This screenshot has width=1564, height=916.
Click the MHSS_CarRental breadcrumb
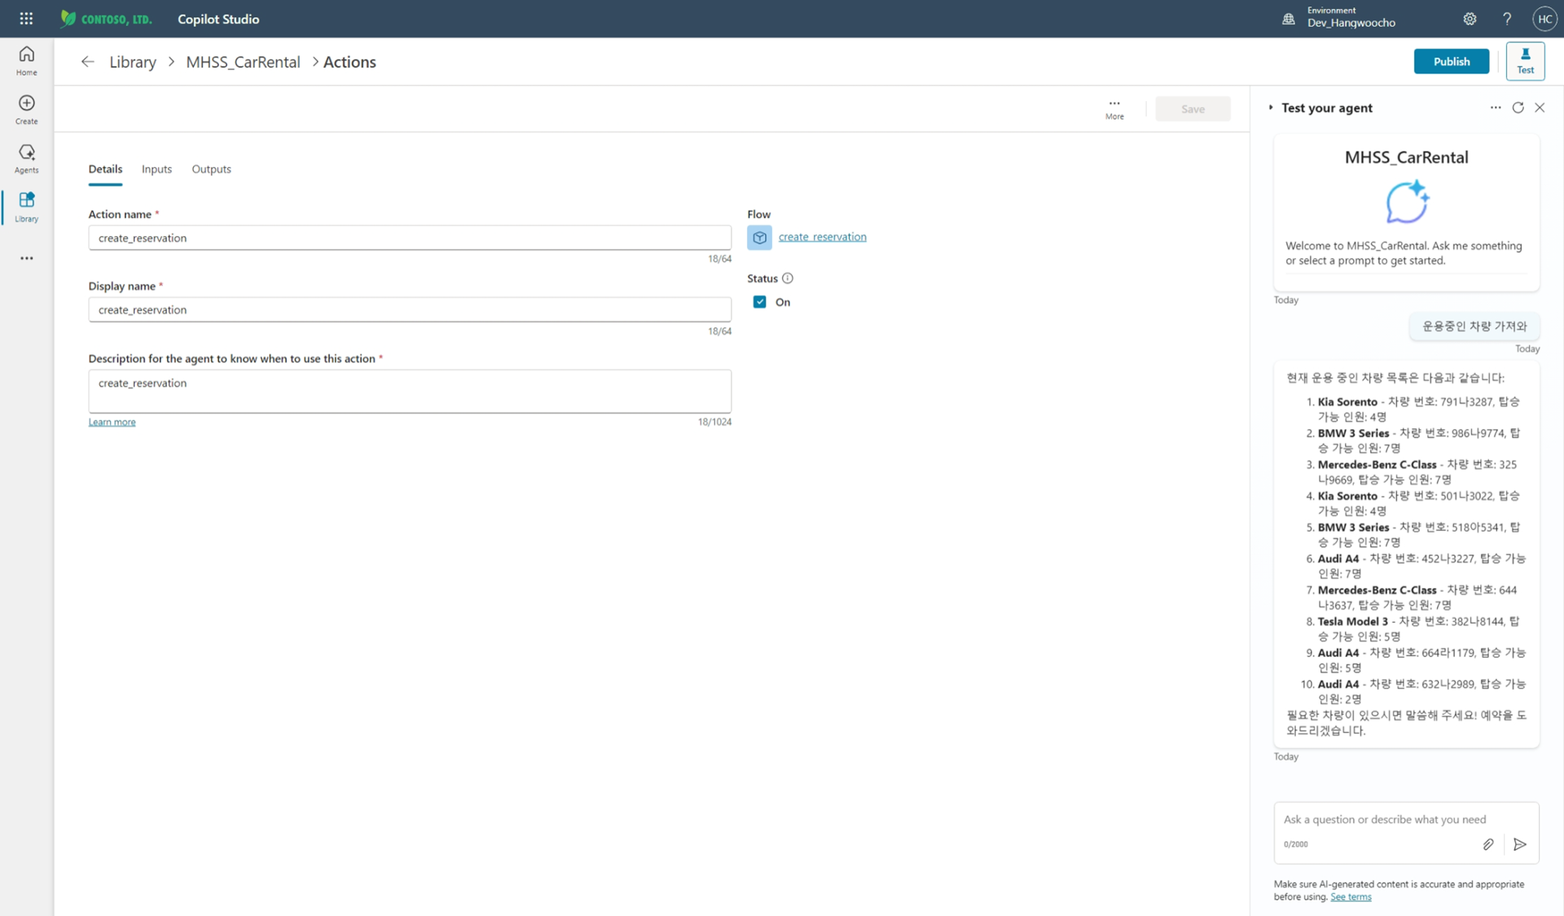243,62
